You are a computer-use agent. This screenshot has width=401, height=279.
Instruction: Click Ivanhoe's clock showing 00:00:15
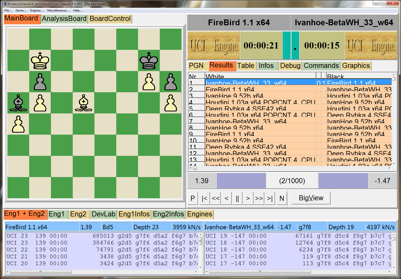[x=322, y=45]
